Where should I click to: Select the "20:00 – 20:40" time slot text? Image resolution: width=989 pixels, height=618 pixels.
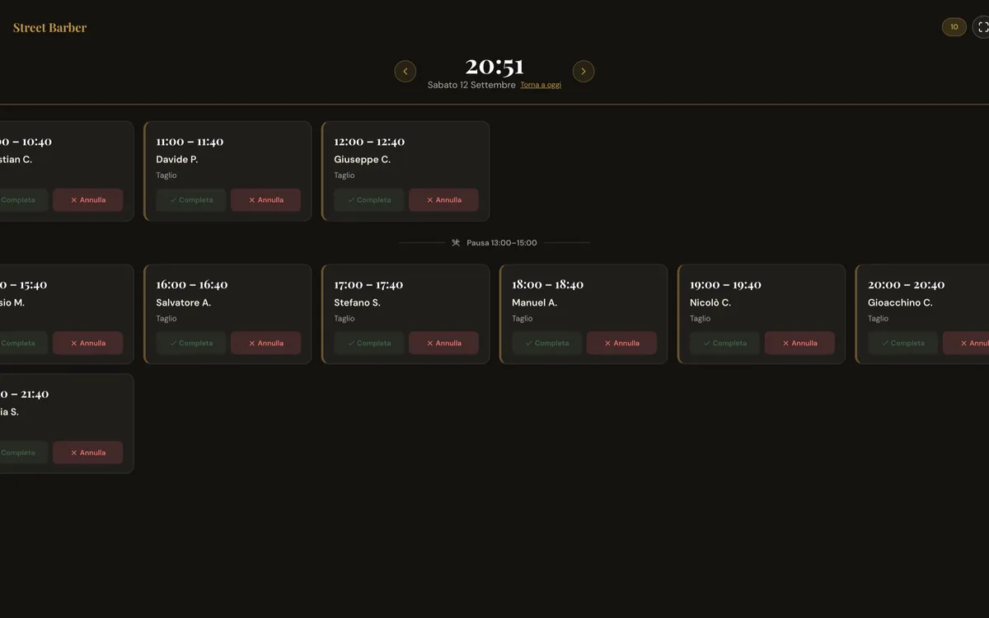click(x=907, y=285)
